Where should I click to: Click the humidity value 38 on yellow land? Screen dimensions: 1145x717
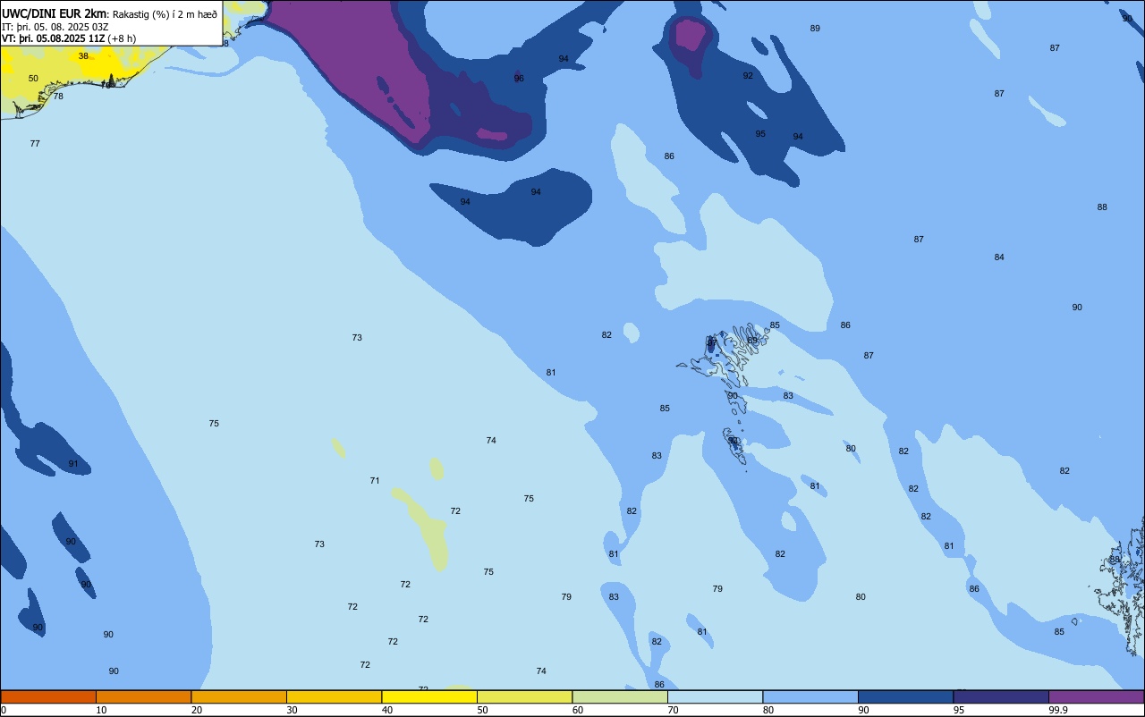point(83,55)
